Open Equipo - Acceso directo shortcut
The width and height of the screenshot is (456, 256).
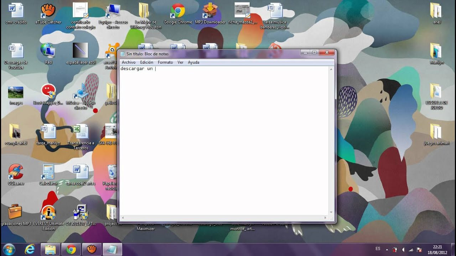tap(113, 11)
